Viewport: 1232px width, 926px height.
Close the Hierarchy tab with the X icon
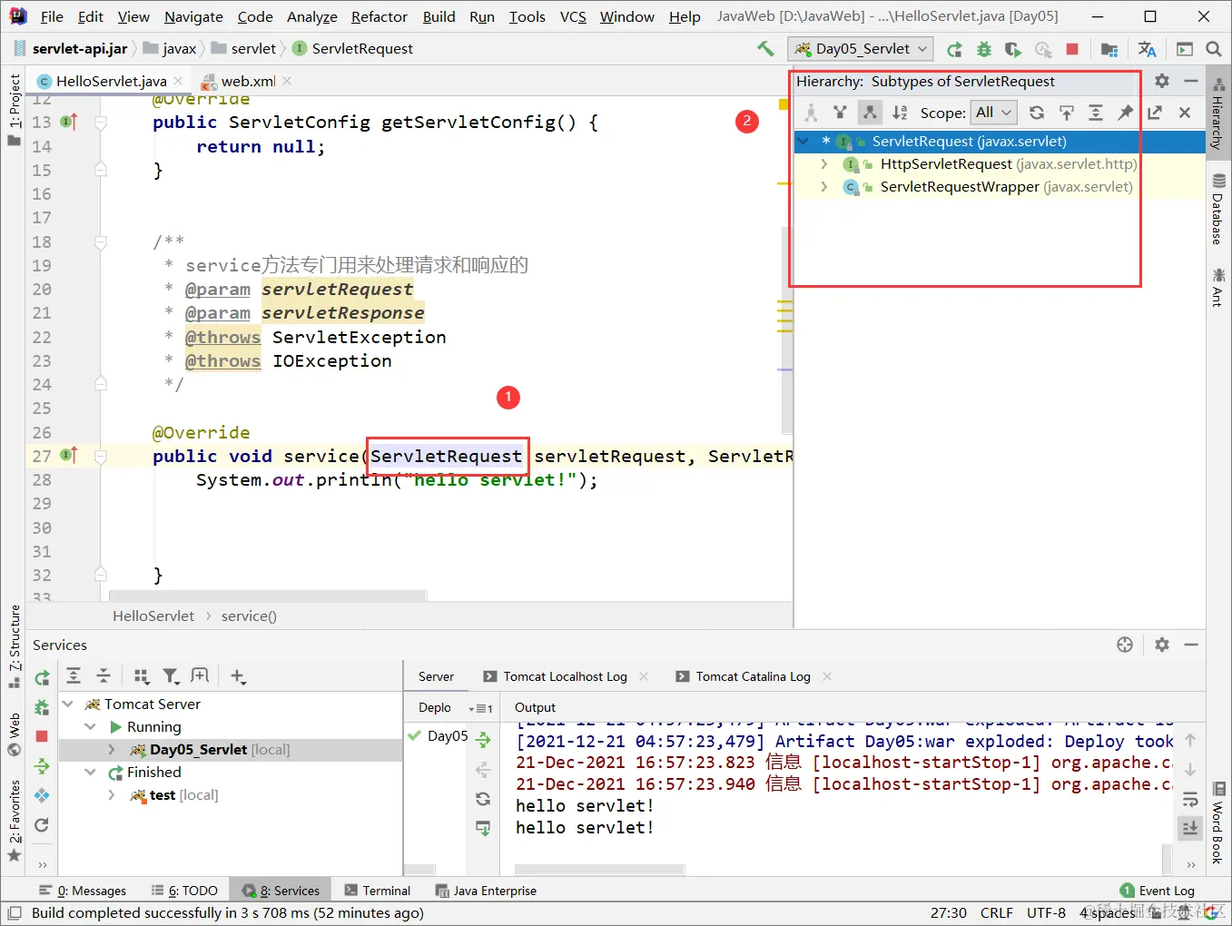click(1185, 113)
